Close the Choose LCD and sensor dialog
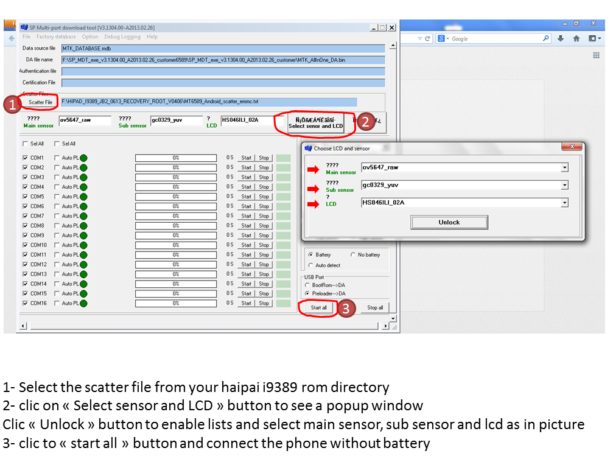This screenshot has height=462, width=613. pos(572,147)
